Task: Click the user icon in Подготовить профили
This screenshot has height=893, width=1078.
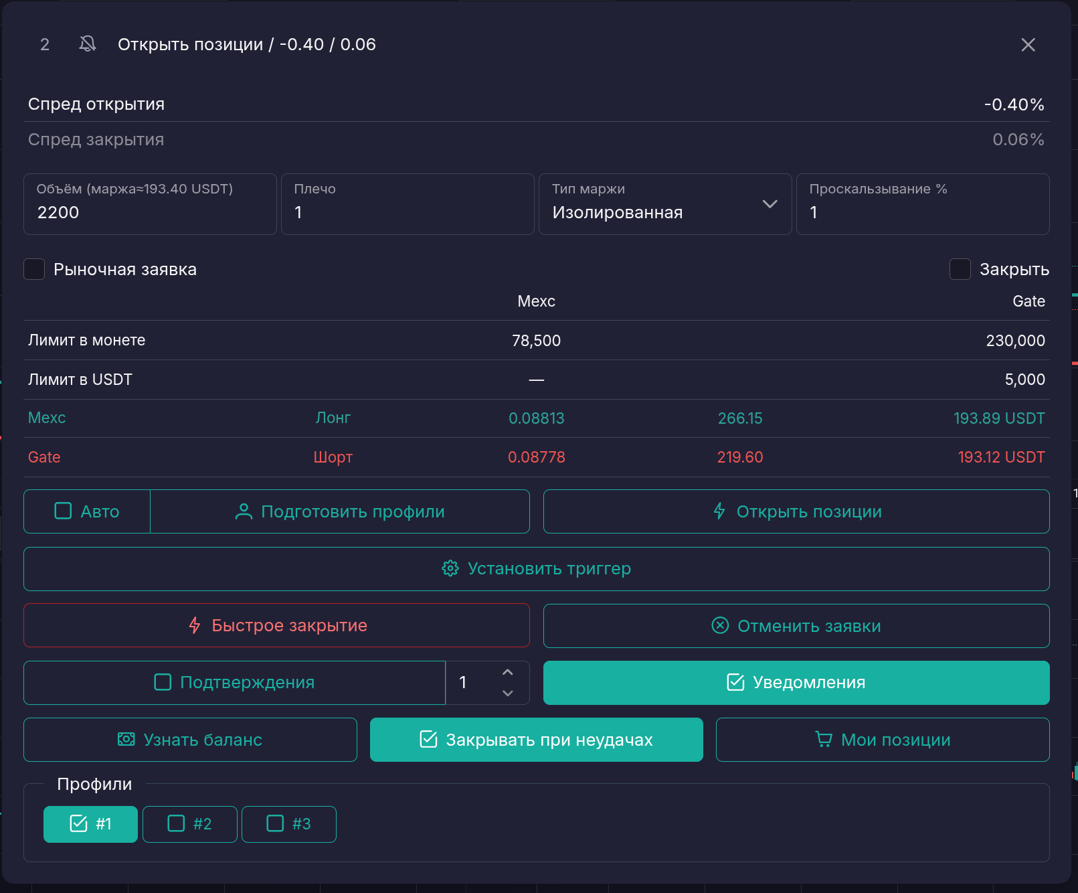Action: 244,511
